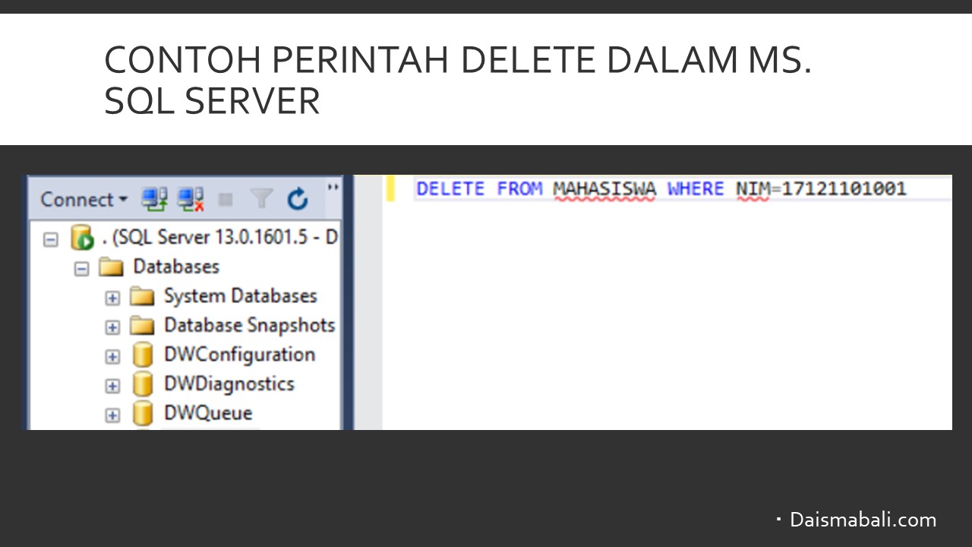Collapse the SQL Server root node
972x547 pixels.
51,239
